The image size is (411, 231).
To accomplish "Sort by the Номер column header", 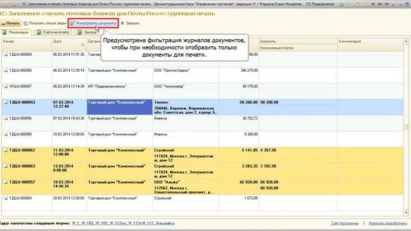I will point(26,44).
